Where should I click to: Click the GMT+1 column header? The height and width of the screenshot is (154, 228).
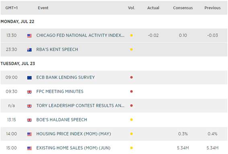pyautogui.click(x=12, y=8)
